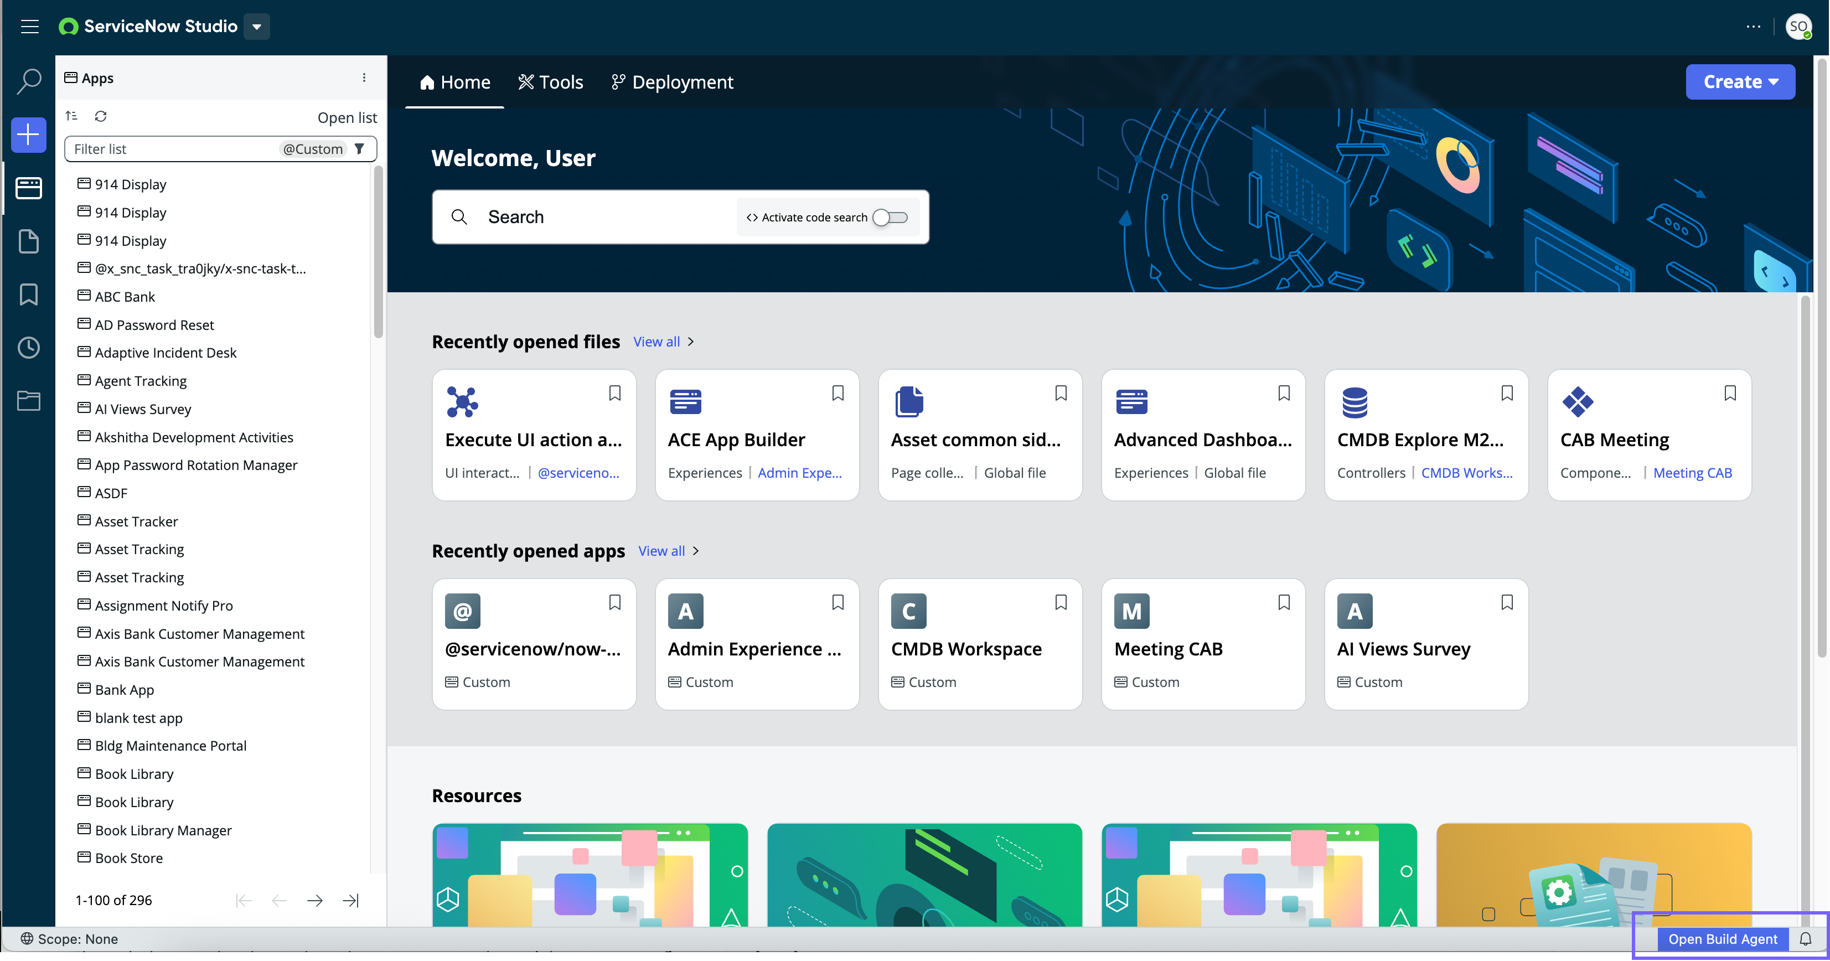The width and height of the screenshot is (1830, 961).
Task: Jump to last page of apps list
Action: 350,901
